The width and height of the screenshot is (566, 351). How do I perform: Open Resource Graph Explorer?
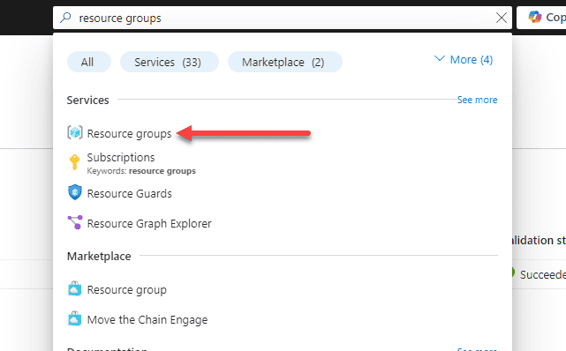pos(149,223)
